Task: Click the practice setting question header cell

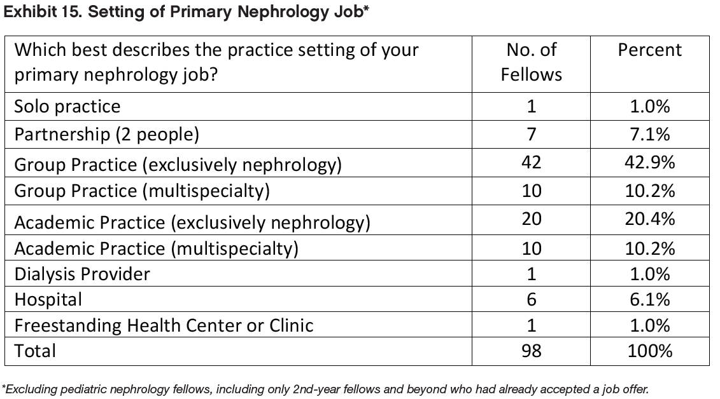Action: [x=216, y=62]
